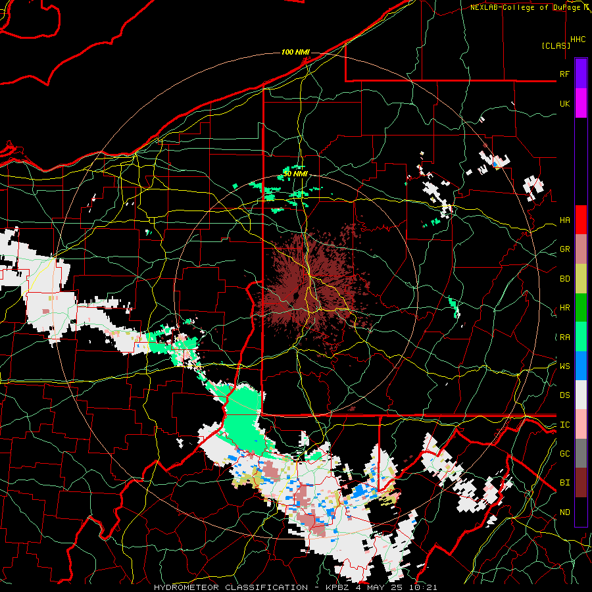592x592 pixels.
Task: Click the IC legend label text
Action: pos(564,425)
